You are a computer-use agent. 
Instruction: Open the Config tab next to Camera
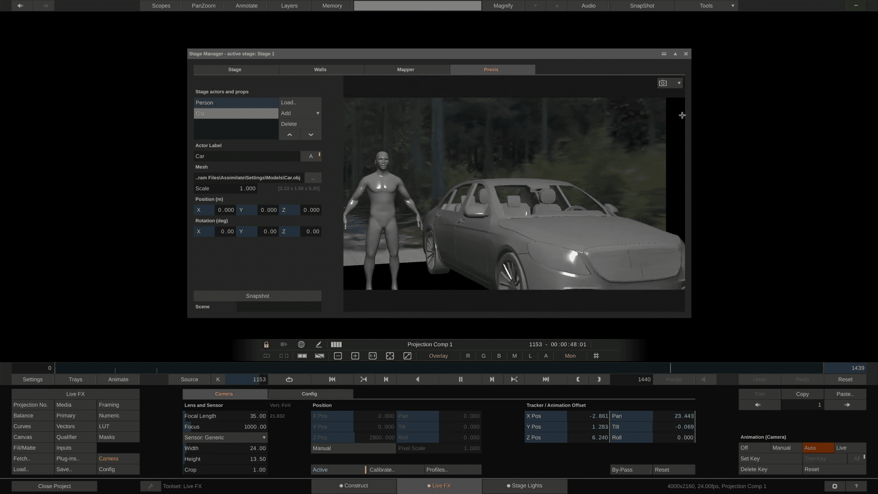[310, 394]
